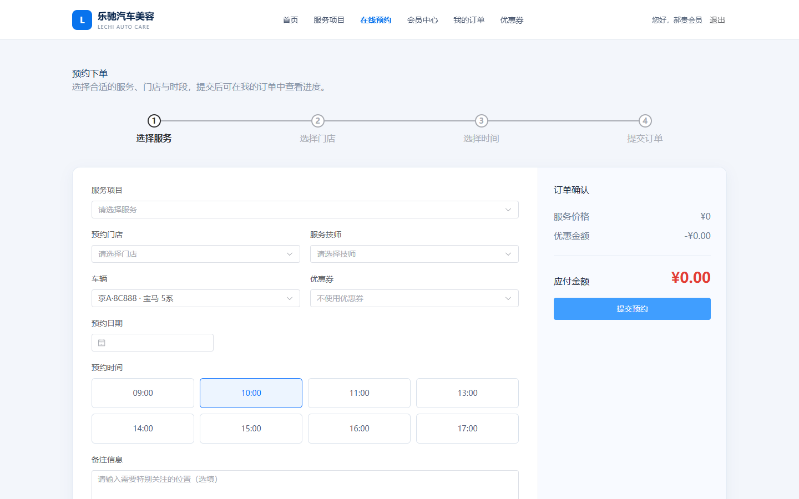Open the vehicle dropdown showing 京A·8C888
Screen dimensions: 799x499
click(196, 298)
